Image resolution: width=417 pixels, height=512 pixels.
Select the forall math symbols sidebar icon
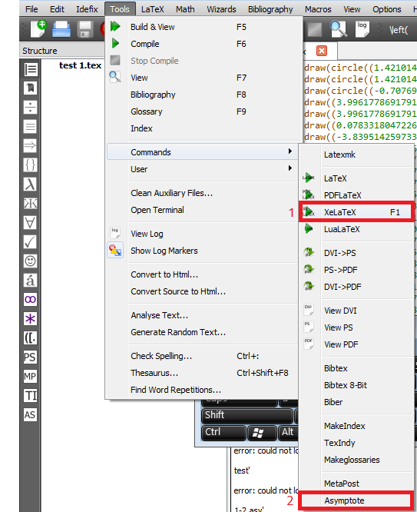[31, 223]
